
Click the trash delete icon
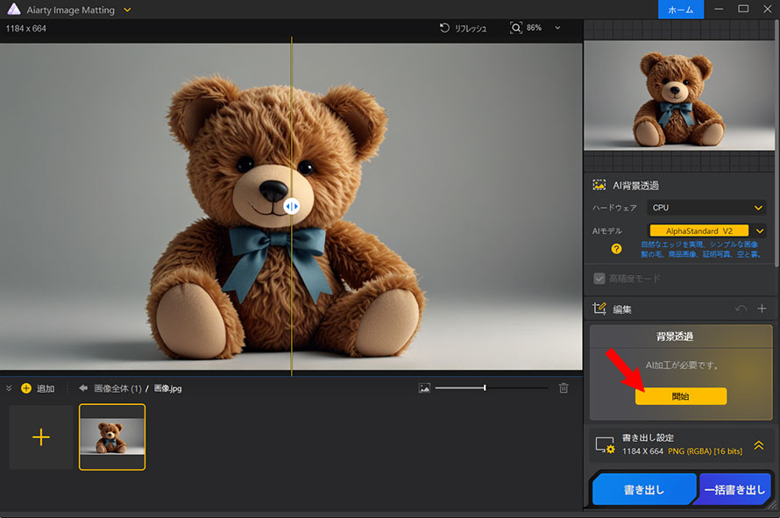[564, 388]
